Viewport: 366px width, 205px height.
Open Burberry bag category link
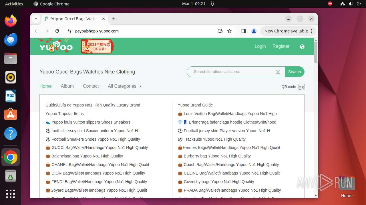click(214, 156)
